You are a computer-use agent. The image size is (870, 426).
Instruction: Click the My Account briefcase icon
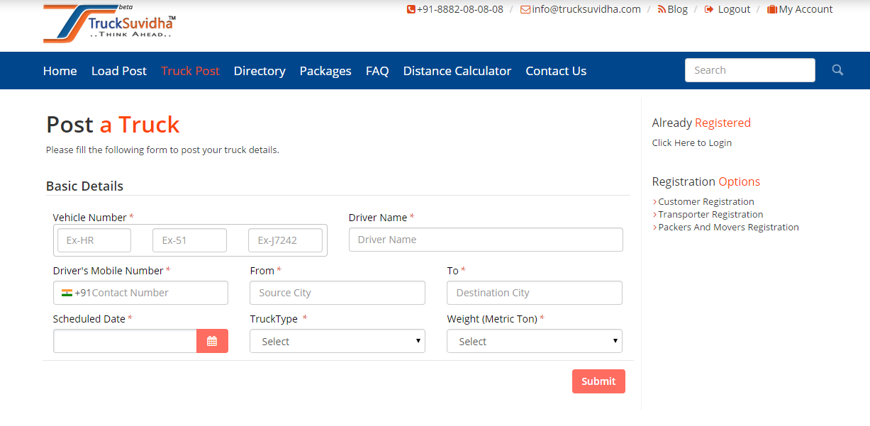pyautogui.click(x=772, y=10)
